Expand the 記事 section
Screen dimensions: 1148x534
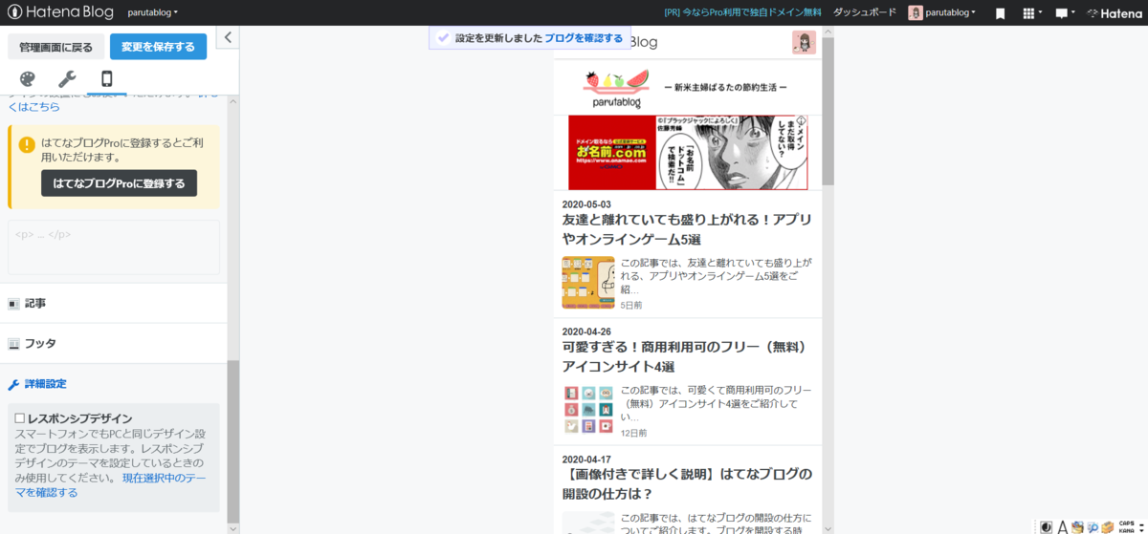114,303
